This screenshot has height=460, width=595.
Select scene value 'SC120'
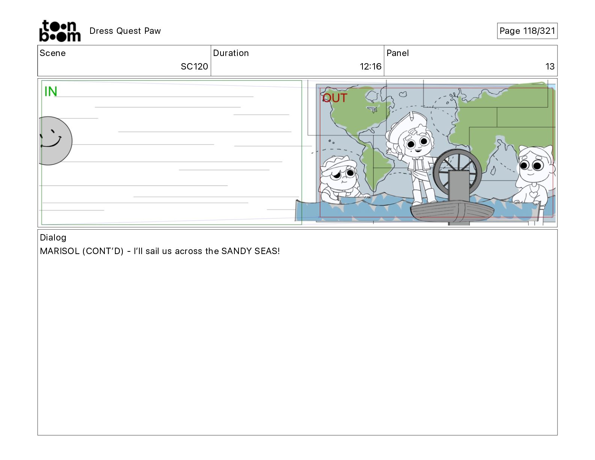click(x=194, y=67)
